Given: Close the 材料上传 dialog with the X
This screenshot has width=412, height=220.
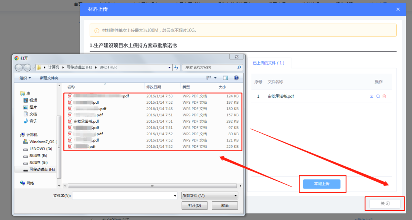Looking at the screenshot, I should pyautogui.click(x=398, y=9).
